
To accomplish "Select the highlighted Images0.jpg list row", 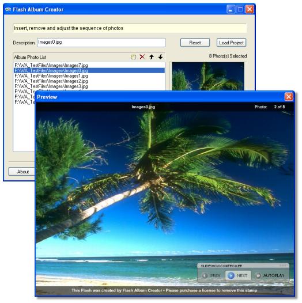I will 89,70.
